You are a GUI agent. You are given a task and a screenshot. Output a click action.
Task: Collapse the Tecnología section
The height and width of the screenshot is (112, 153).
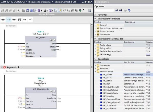pos(96,59)
